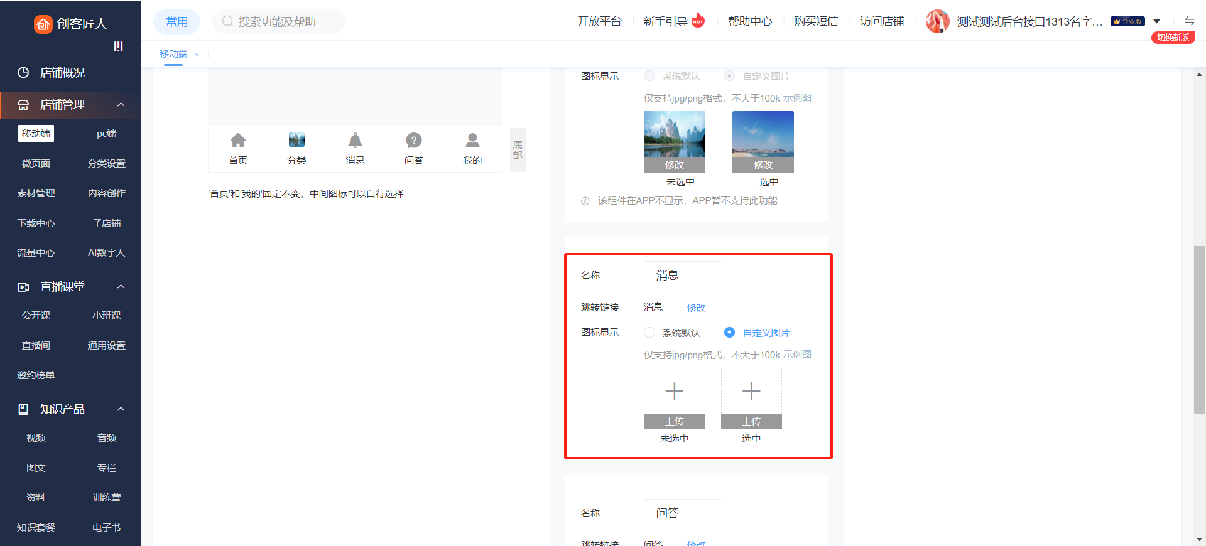This screenshot has height=546, width=1206.
Task: Click the category icon in nav preview
Action: pyautogui.click(x=296, y=140)
